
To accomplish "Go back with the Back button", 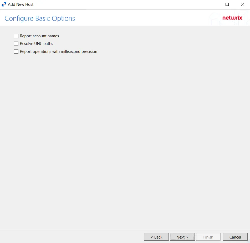I will pyautogui.click(x=156, y=237).
